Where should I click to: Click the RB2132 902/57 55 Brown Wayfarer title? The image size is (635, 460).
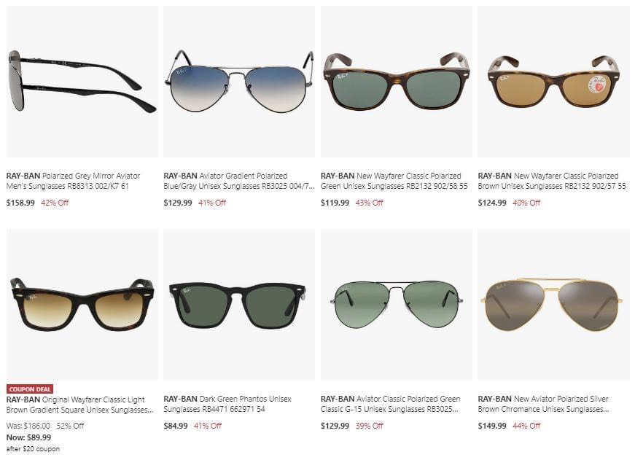point(552,181)
